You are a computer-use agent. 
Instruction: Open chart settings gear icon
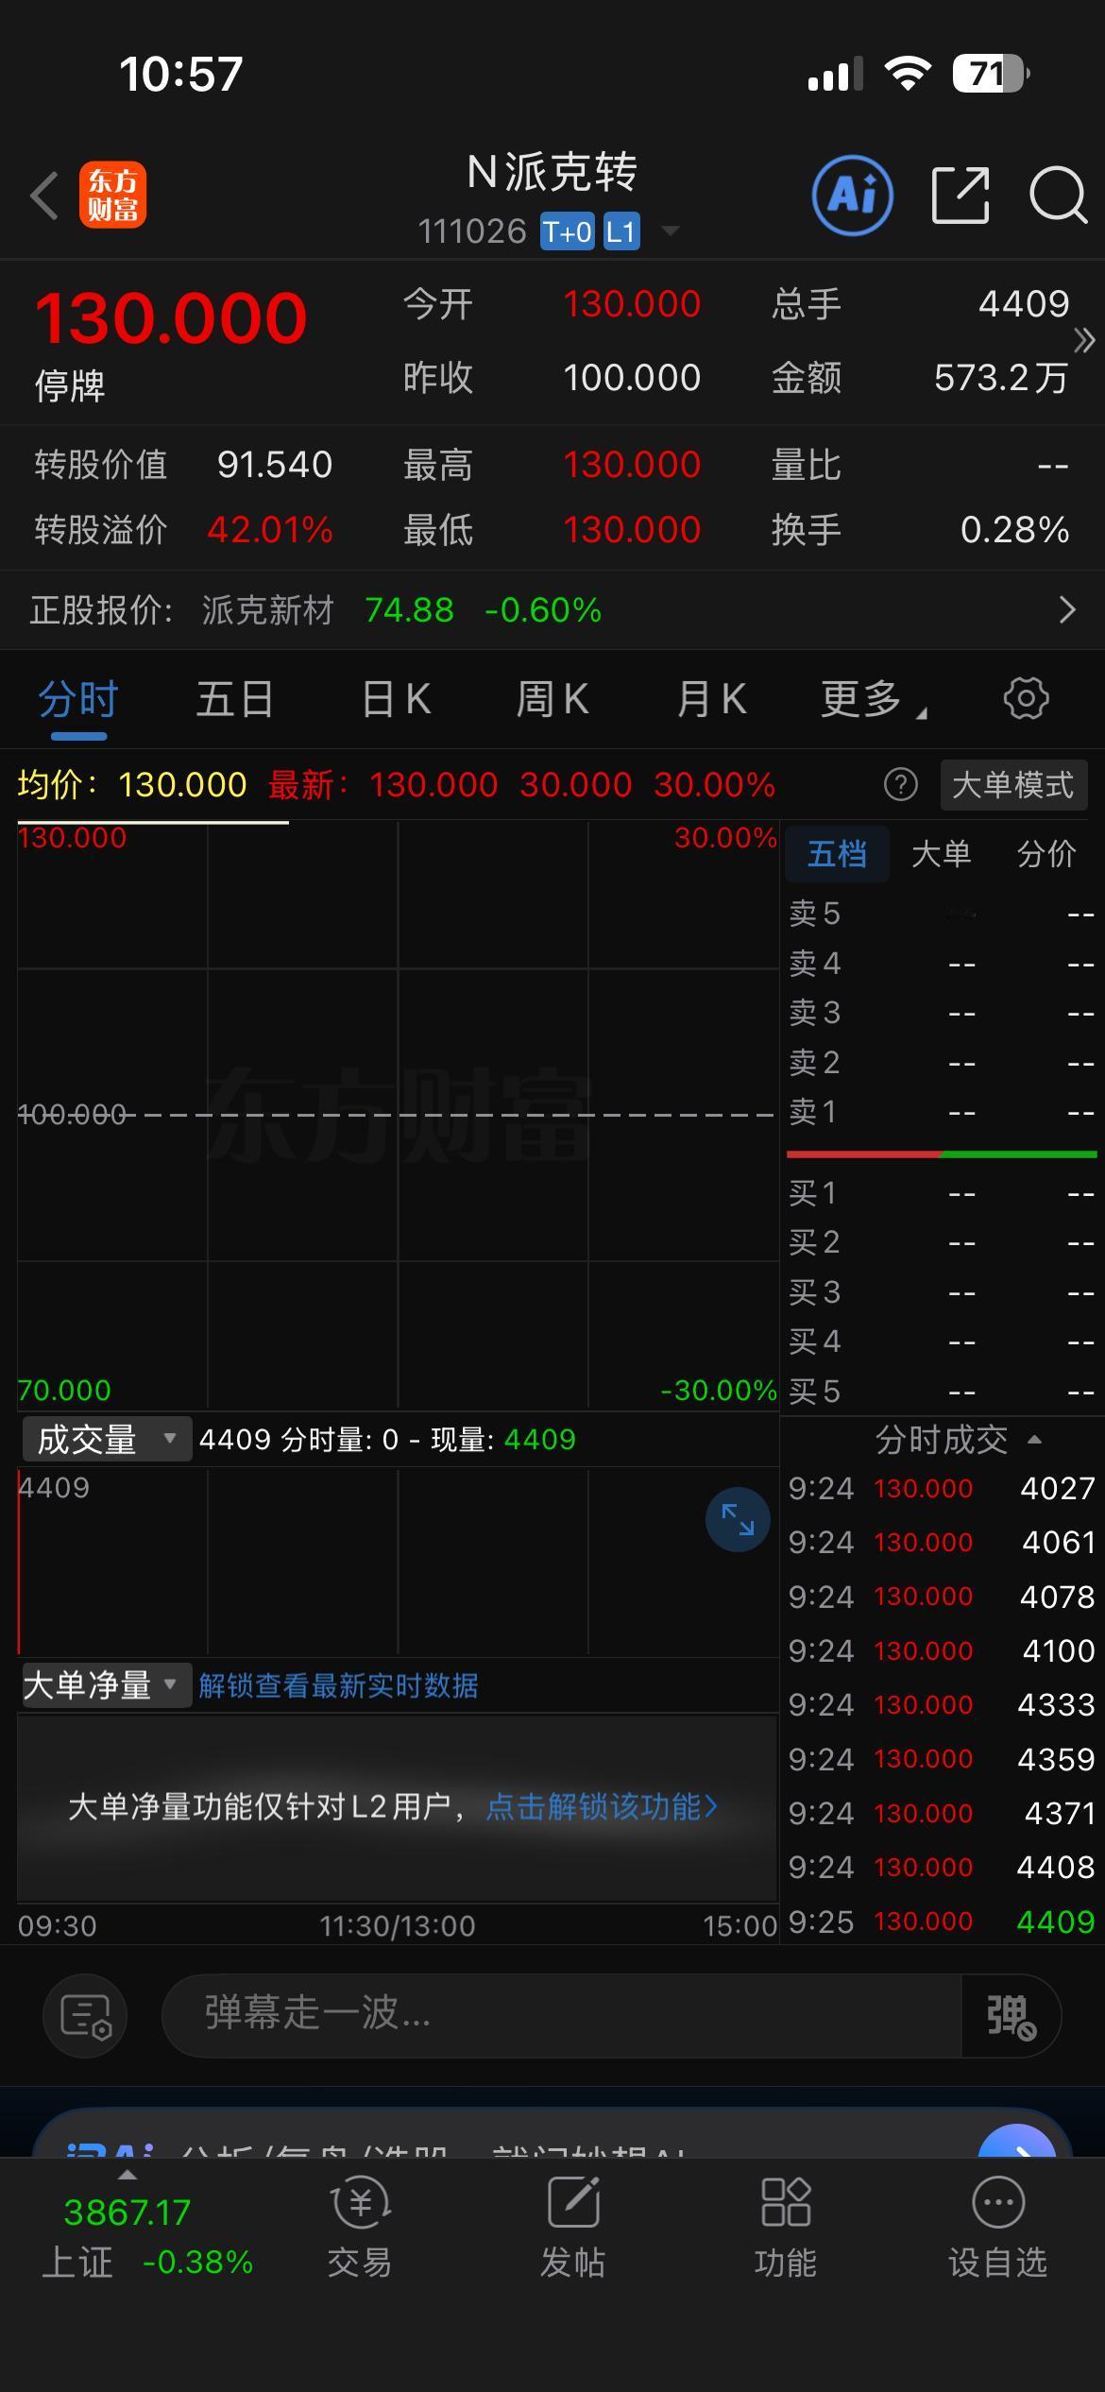coord(1026,699)
